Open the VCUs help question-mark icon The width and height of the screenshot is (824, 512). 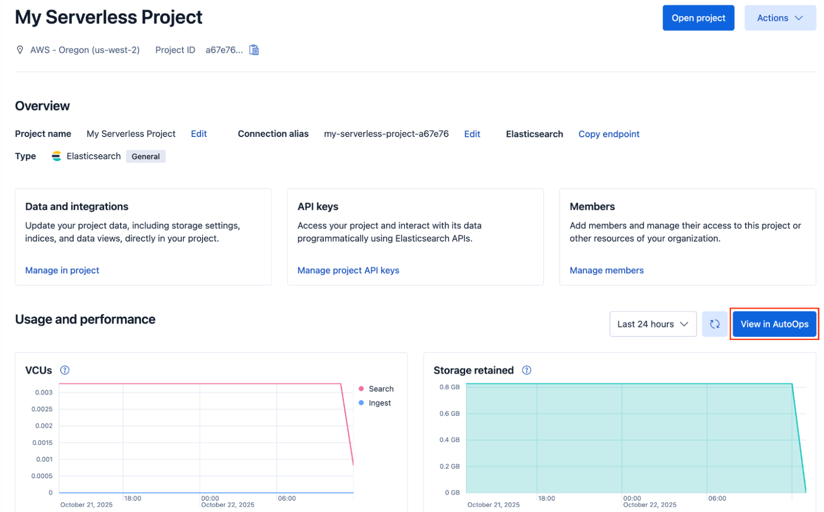pos(65,370)
